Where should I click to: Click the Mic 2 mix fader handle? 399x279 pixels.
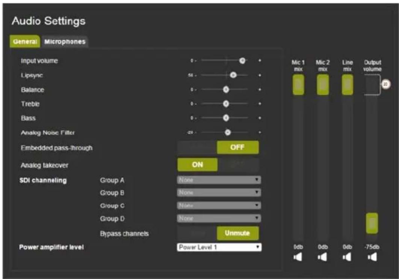[323, 85]
